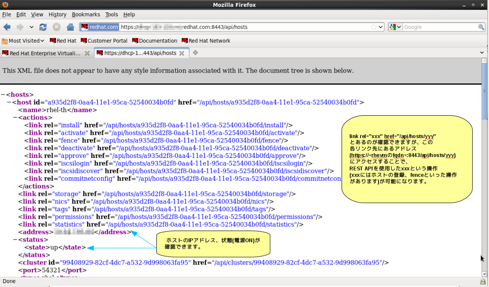The width and height of the screenshot is (489, 287).
Task: Click the state 'up' line
Action: [x=55, y=247]
